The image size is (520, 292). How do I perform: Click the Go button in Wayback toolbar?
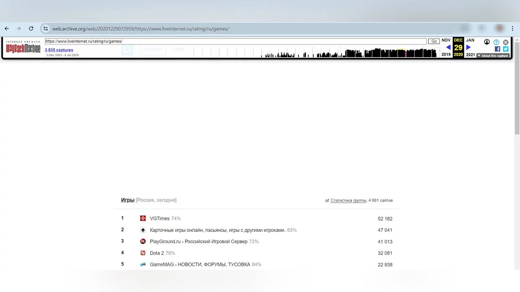(434, 42)
